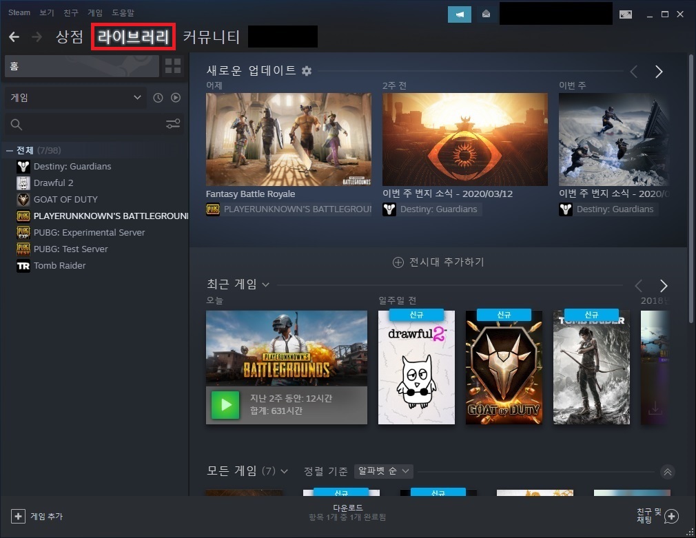Open PUBG Battlegrounds recent game banner
Image resolution: width=696 pixels, height=538 pixels.
[x=287, y=348]
